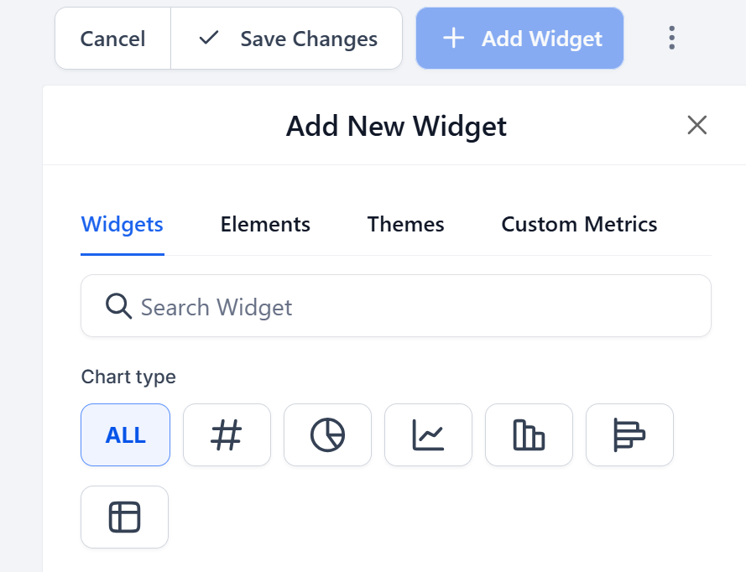Click the search magnifier icon
The height and width of the screenshot is (572, 746).
click(118, 306)
